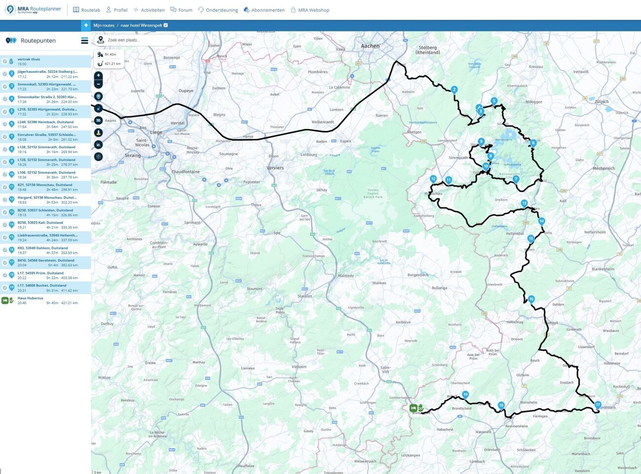The height and width of the screenshot is (474, 641).
Task: Click the clock icon on 'vertrek thuis' row
Action: tap(4, 61)
